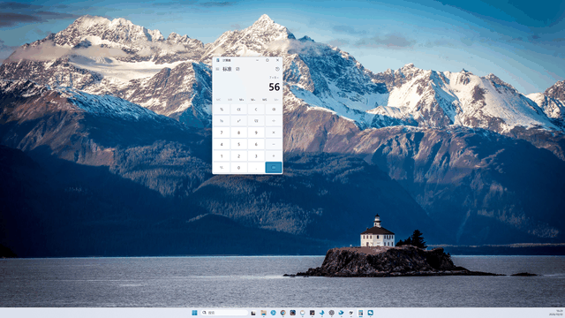
Task: Click the M+ memory add button
Action: pos(241,100)
